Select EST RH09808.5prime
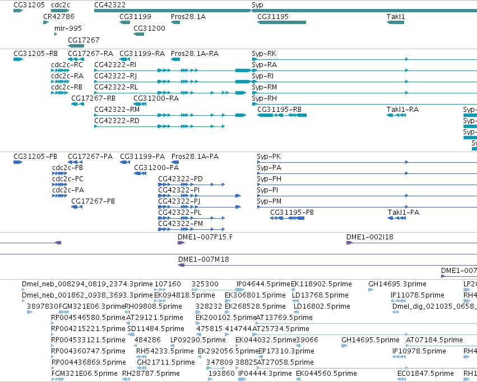 154,306
